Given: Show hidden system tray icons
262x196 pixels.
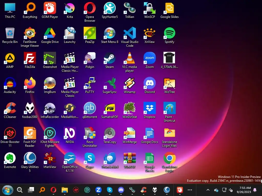Looking at the screenshot, I should click(x=208, y=190).
